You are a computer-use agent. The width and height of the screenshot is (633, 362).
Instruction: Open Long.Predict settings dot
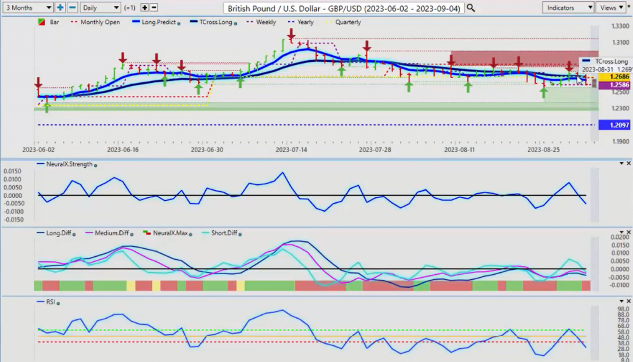point(179,24)
